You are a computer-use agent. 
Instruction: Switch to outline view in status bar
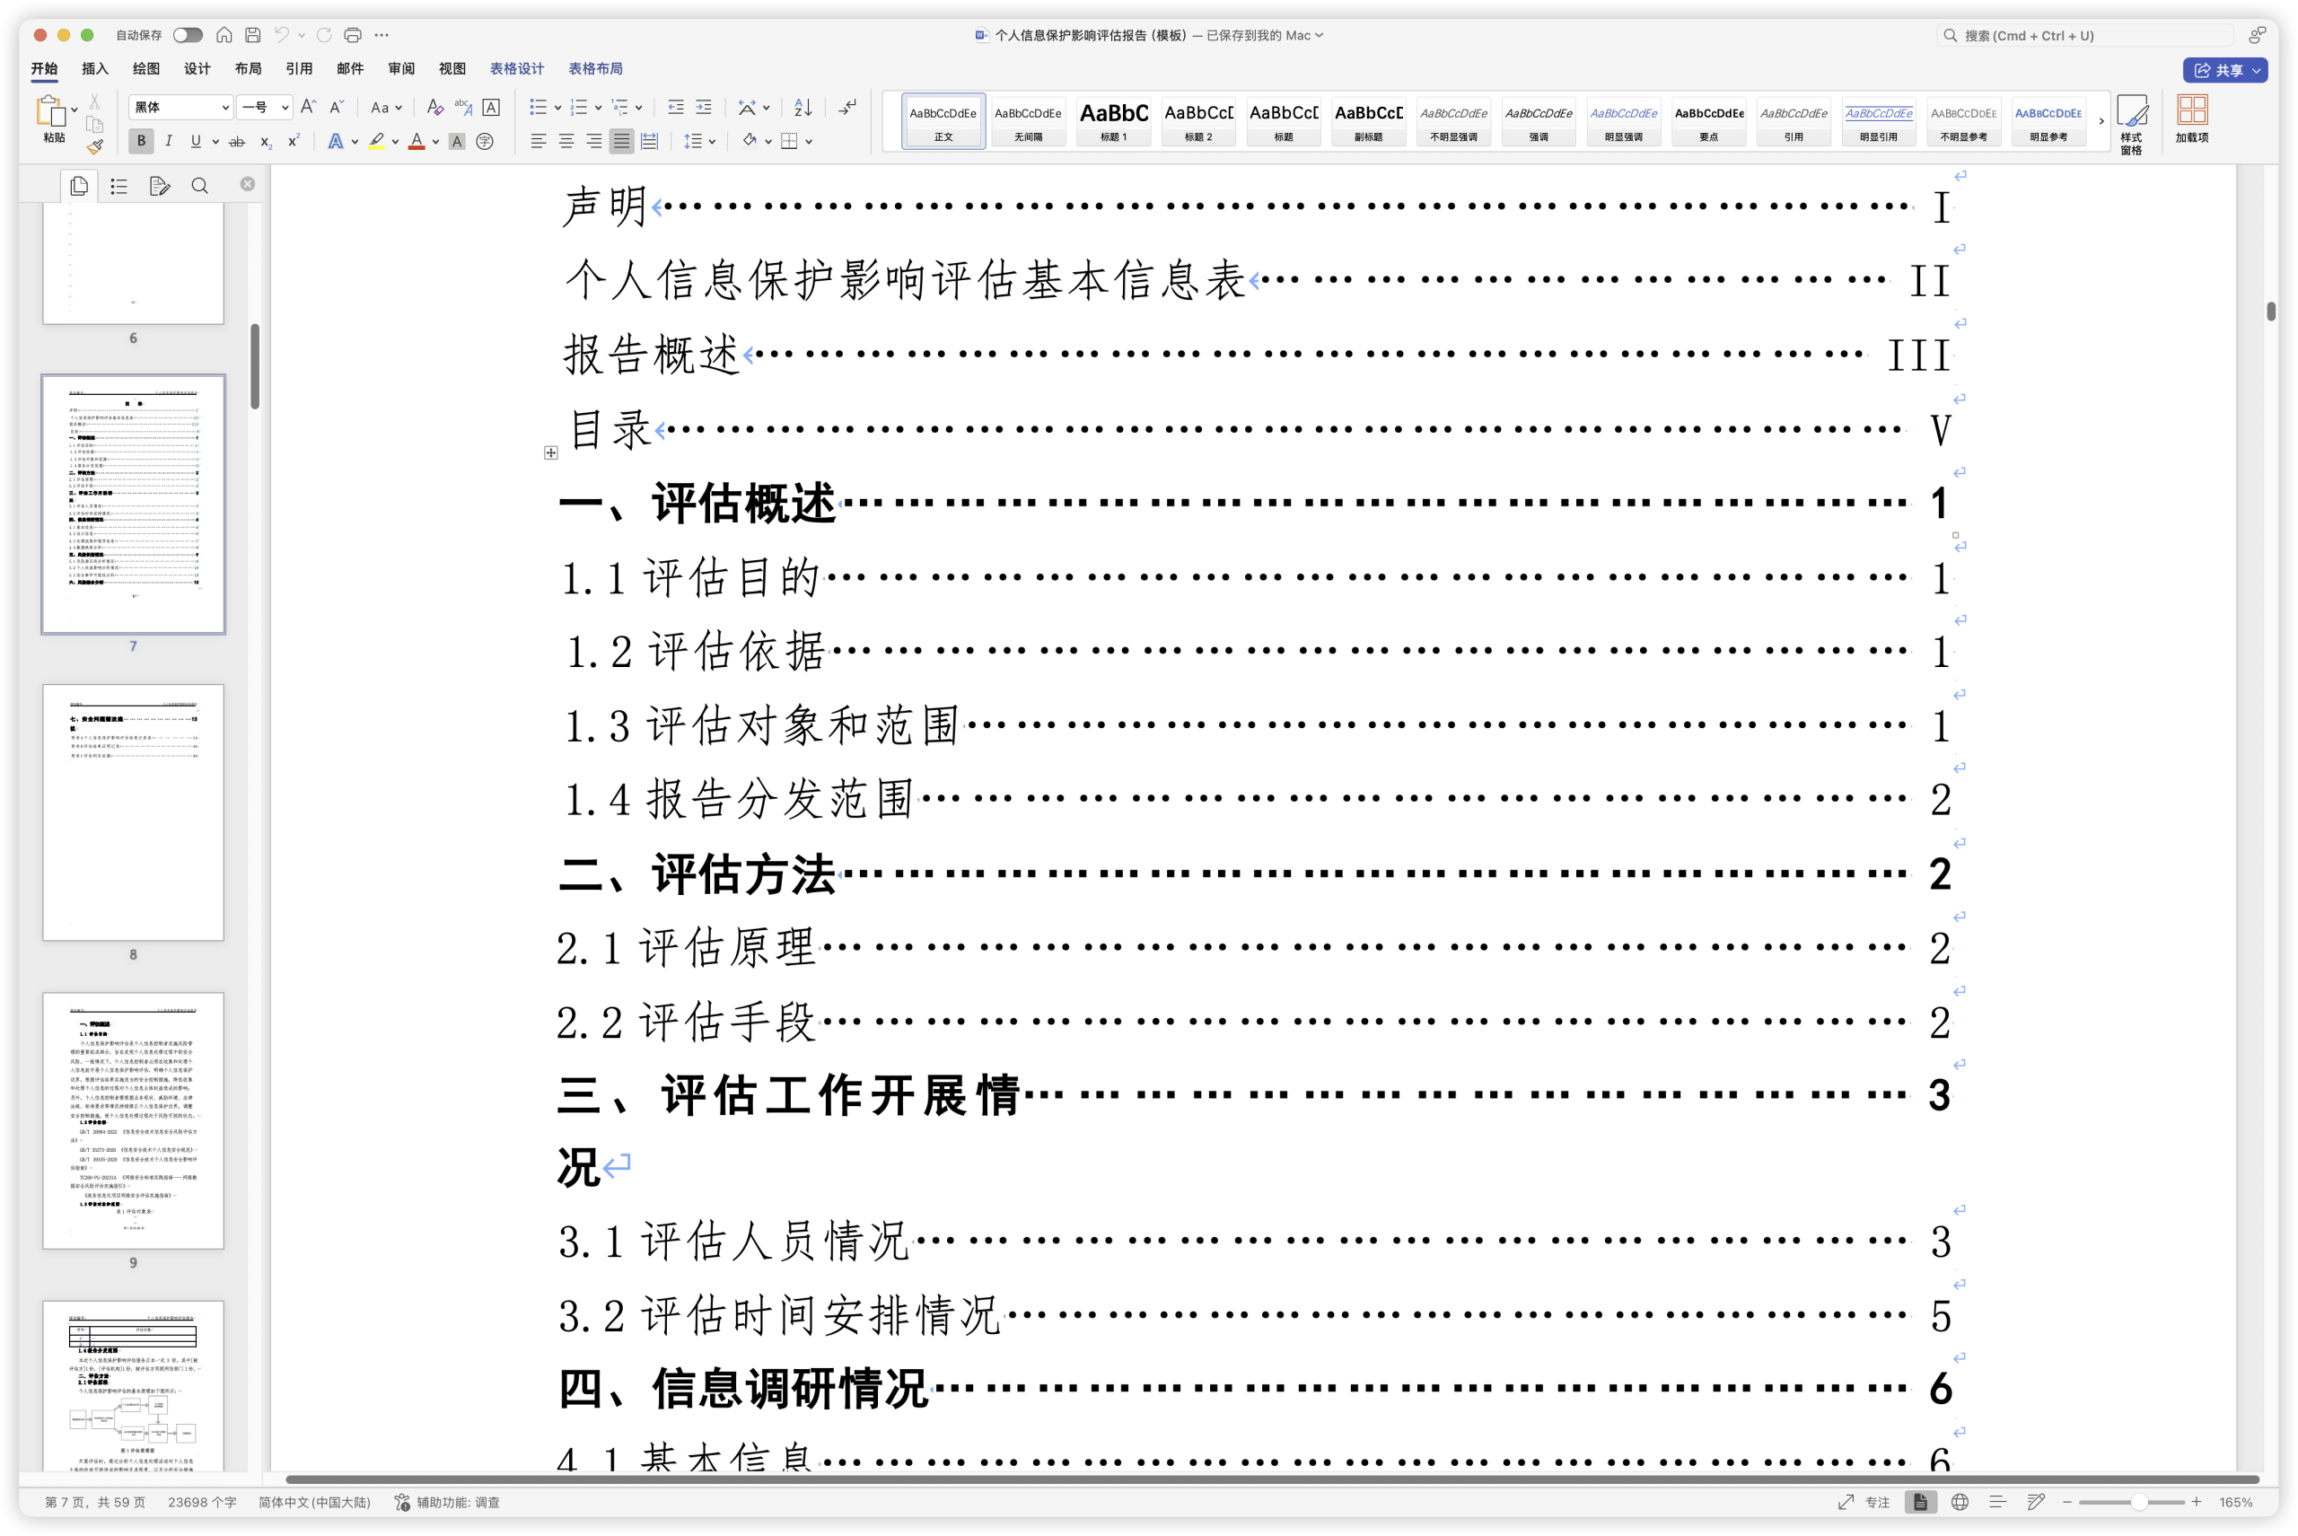pyautogui.click(x=1997, y=1502)
